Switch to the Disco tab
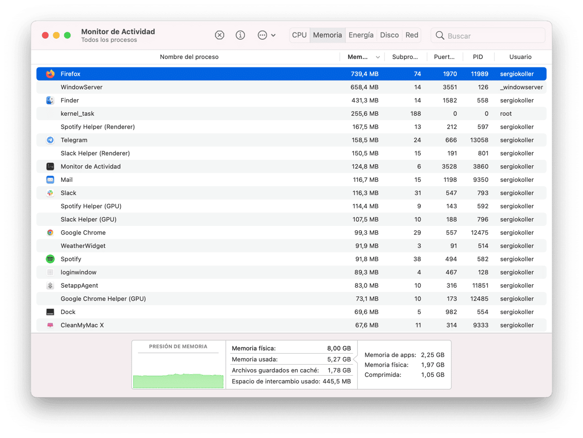 389,35
